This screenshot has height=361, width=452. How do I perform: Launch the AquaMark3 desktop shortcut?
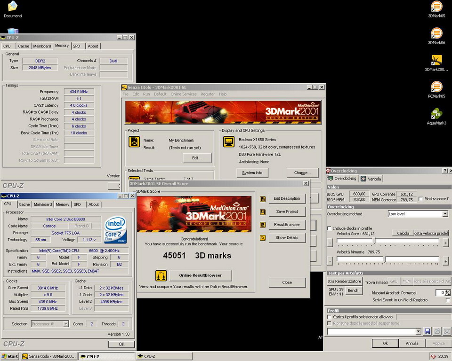pyautogui.click(x=436, y=116)
